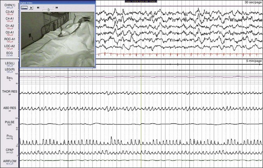The height and width of the screenshot is (168, 263).
Task: Select the SaO2 channel label
Action: coord(8,77)
